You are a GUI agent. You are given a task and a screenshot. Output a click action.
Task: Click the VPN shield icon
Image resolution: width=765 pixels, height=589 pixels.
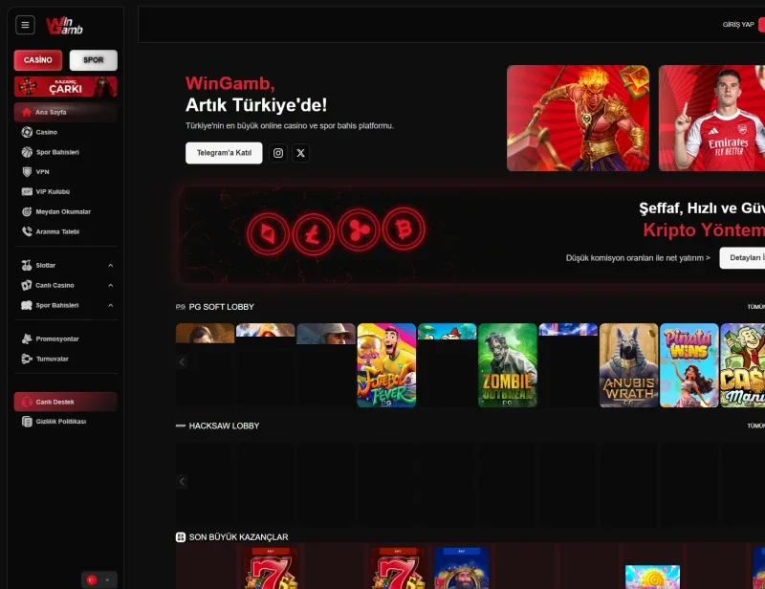click(x=27, y=172)
